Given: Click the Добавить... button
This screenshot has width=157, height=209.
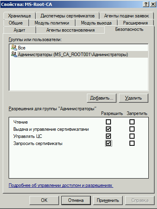Looking at the screenshot, I should pos(102,98).
